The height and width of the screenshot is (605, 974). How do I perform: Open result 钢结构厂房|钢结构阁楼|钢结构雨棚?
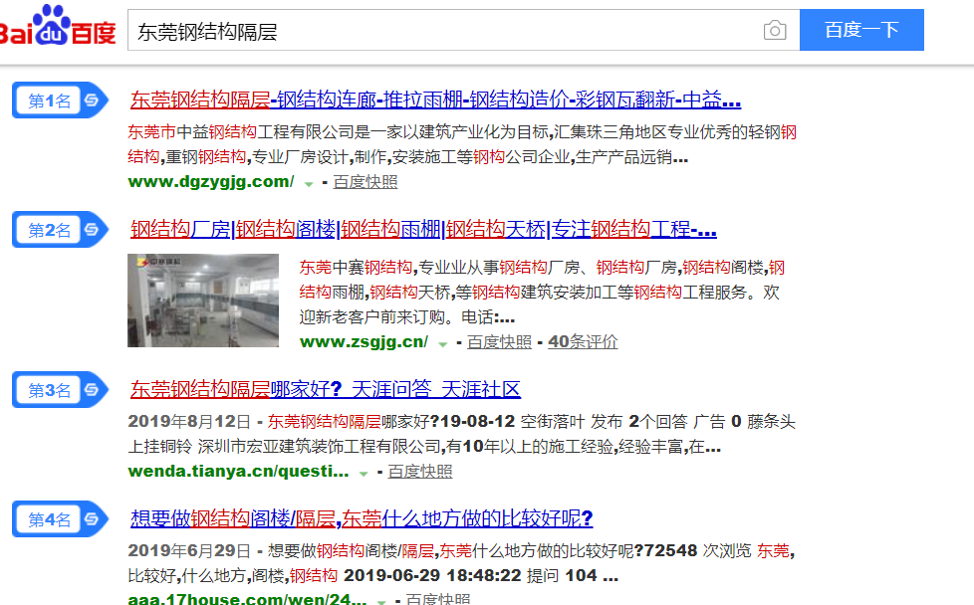coord(423,230)
